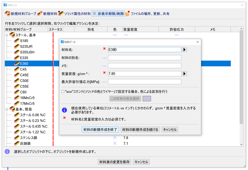Click the blue info icon in status bar
248x170 pixels.
tap(7, 152)
